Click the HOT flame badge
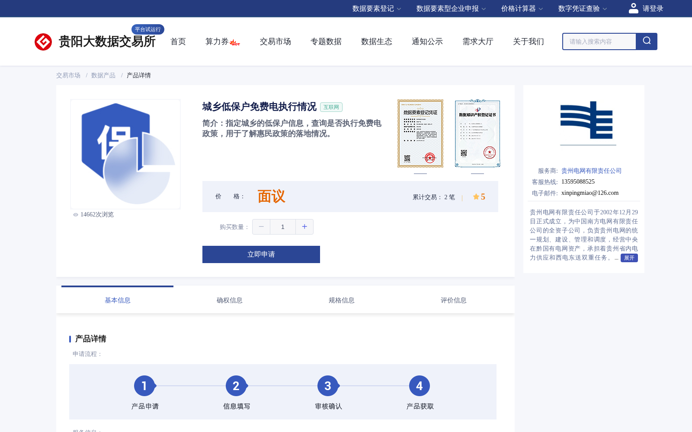 click(x=235, y=42)
